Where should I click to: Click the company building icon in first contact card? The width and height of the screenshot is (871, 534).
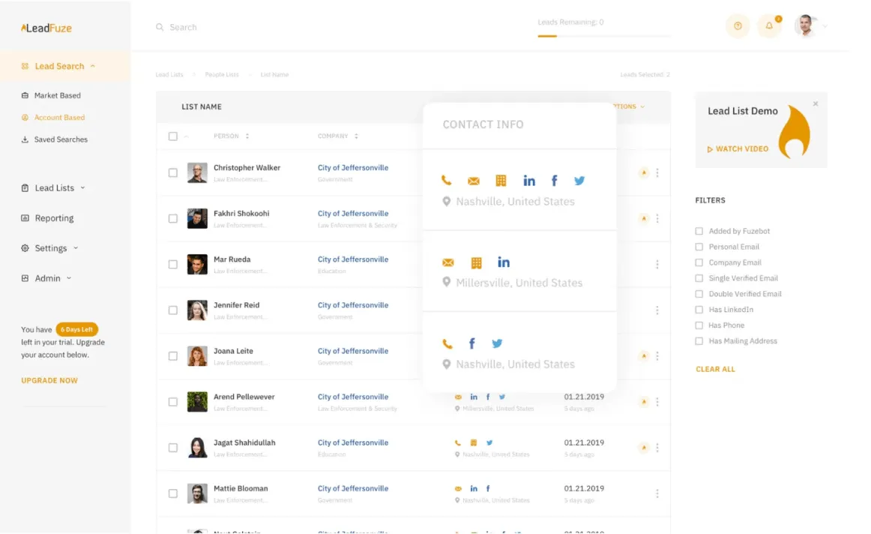[x=501, y=181]
